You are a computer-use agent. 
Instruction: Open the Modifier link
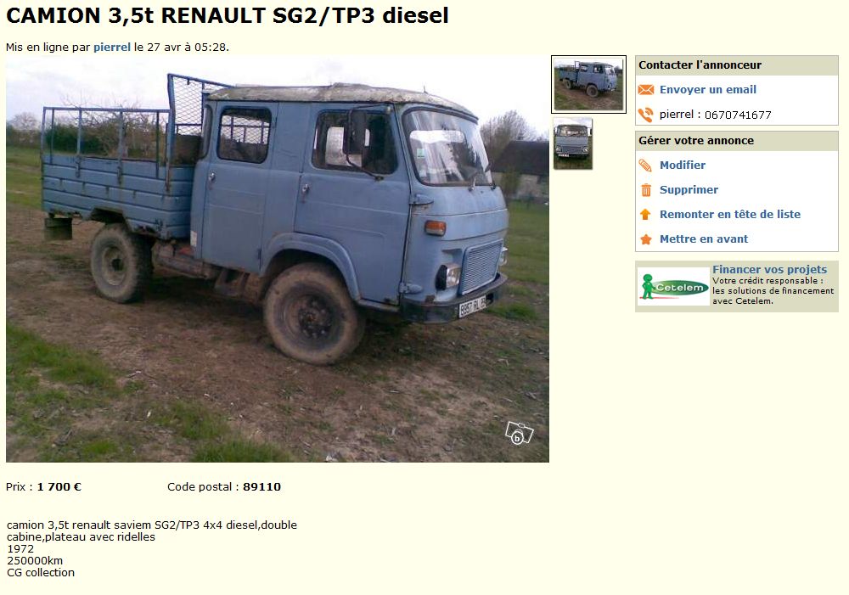[683, 166]
